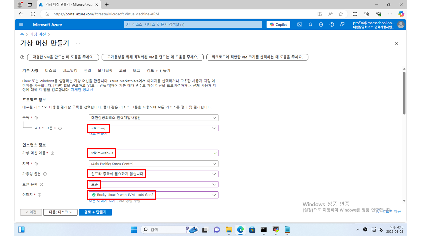Select the 기본 사항 tab
The height and width of the screenshot is (236, 421).
(30, 71)
